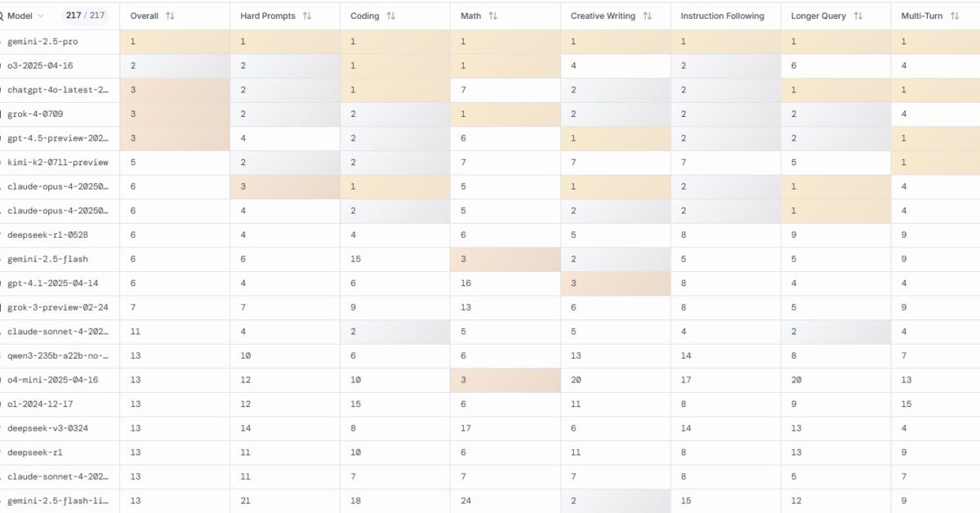Click the search magnifier beside Model
This screenshot has width=980, height=513.
(x=2, y=16)
